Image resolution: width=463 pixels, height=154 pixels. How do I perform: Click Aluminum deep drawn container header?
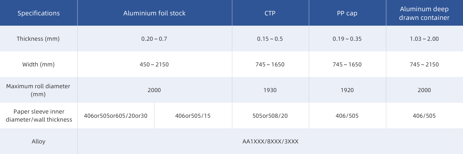click(424, 13)
